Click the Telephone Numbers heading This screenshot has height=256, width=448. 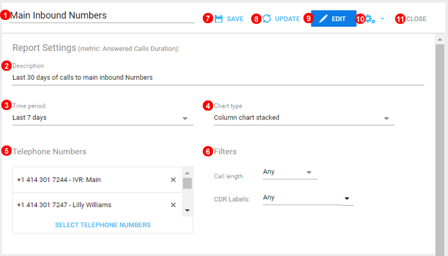coord(49,152)
